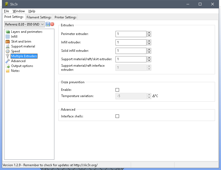The image size is (221, 170).
Task: Click the save preset floppy disk icon
Action: 48,24
